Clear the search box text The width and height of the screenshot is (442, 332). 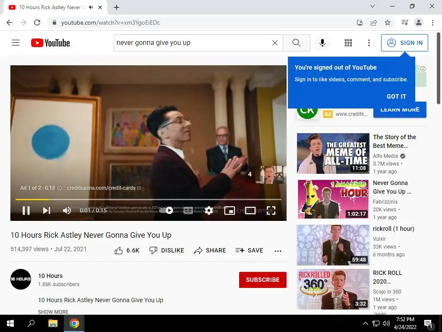(x=275, y=43)
